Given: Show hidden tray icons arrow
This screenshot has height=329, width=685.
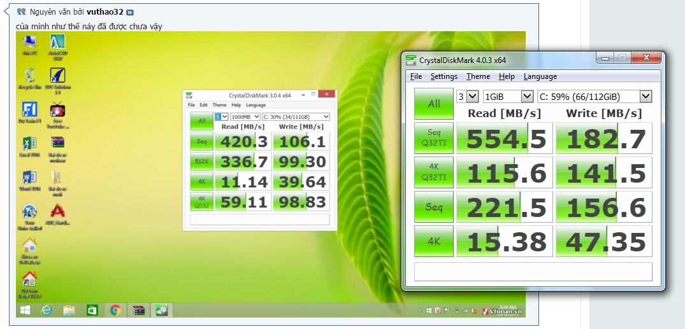Looking at the screenshot, I should coord(421,311).
